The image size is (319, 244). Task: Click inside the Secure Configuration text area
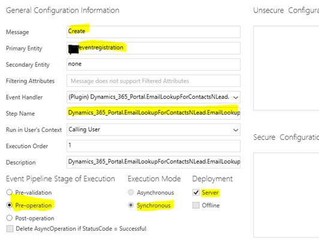286,195
